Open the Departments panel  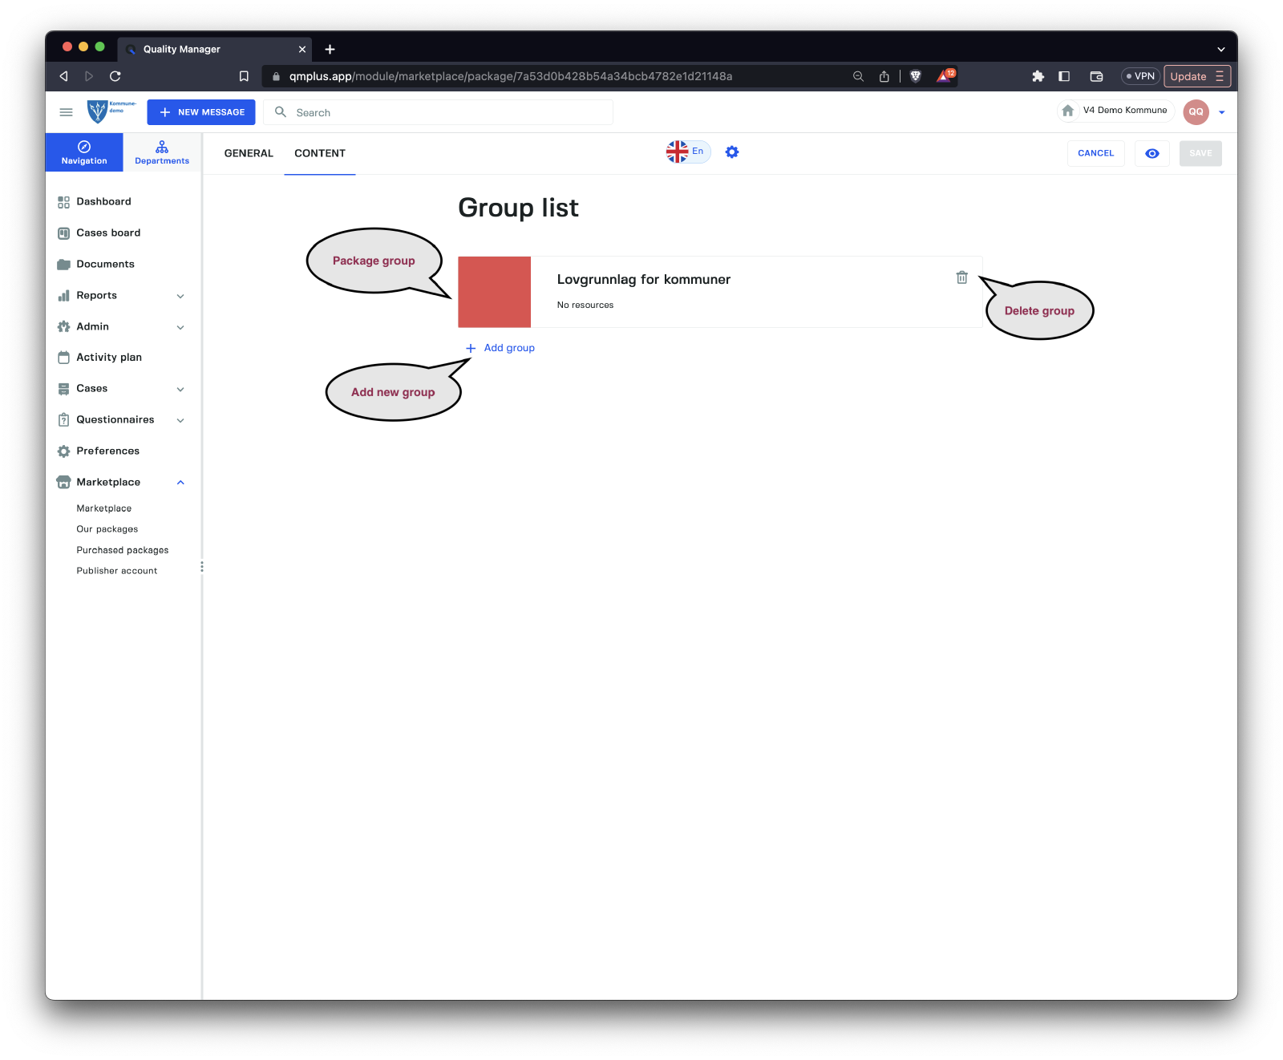[x=162, y=152]
